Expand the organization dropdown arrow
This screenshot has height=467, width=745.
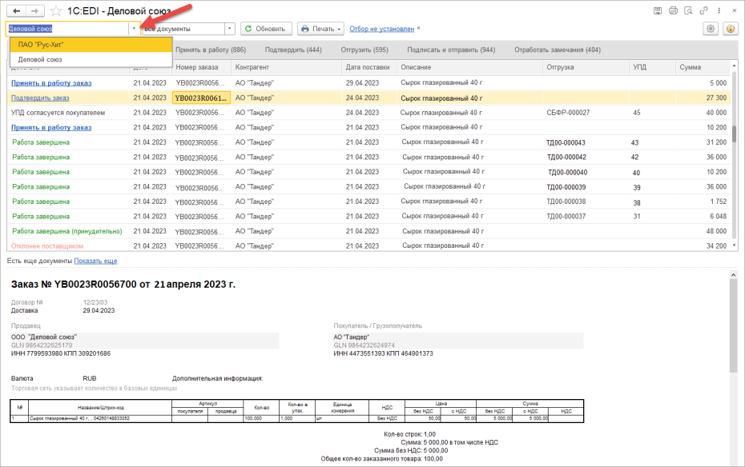134,29
